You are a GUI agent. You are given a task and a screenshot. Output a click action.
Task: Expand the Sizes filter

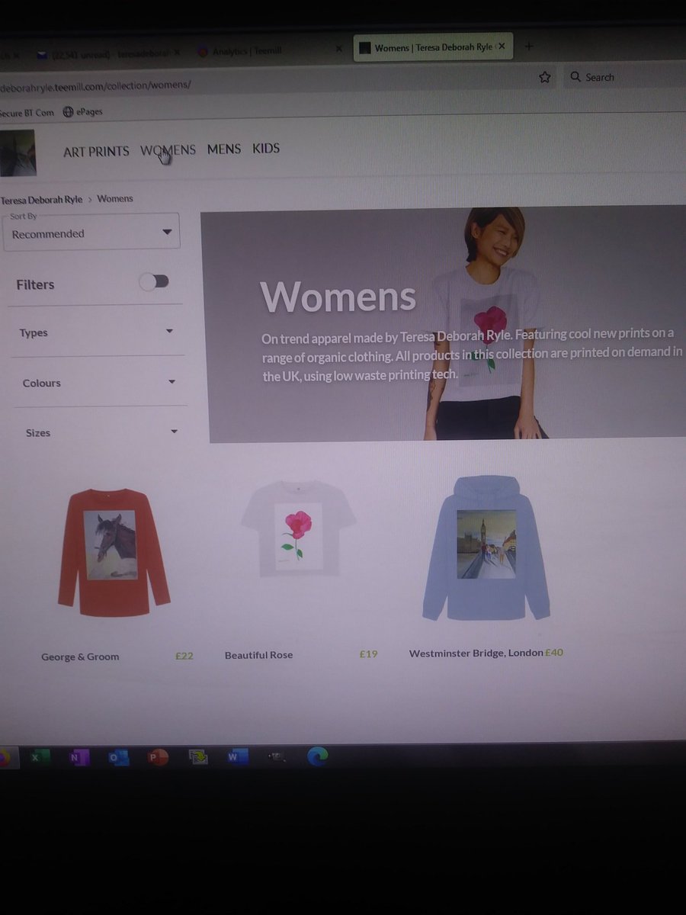(101, 432)
